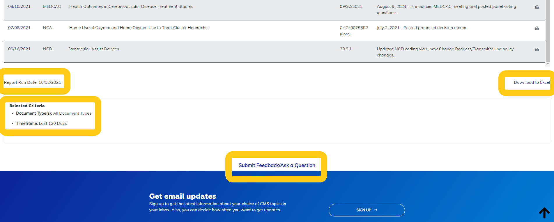This screenshot has width=554, height=222.
Task: Click the July 2, 2021 proposed decision memo text
Action: coord(421,28)
